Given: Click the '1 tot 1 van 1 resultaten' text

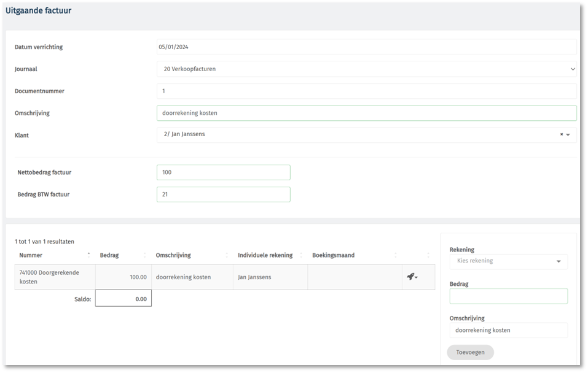Looking at the screenshot, I should pos(44,242).
